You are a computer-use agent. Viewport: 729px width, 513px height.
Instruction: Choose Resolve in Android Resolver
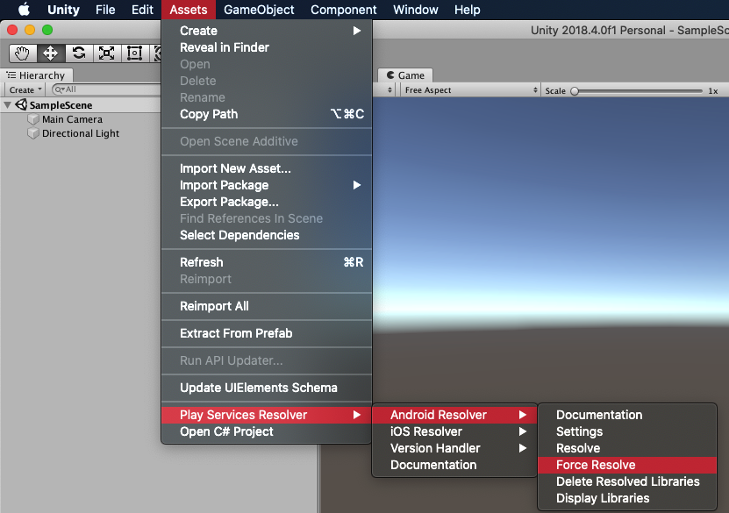click(x=627, y=448)
